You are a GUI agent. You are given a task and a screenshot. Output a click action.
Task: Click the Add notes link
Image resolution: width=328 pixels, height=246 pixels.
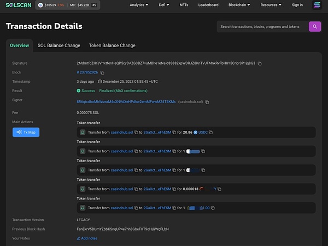87,238
